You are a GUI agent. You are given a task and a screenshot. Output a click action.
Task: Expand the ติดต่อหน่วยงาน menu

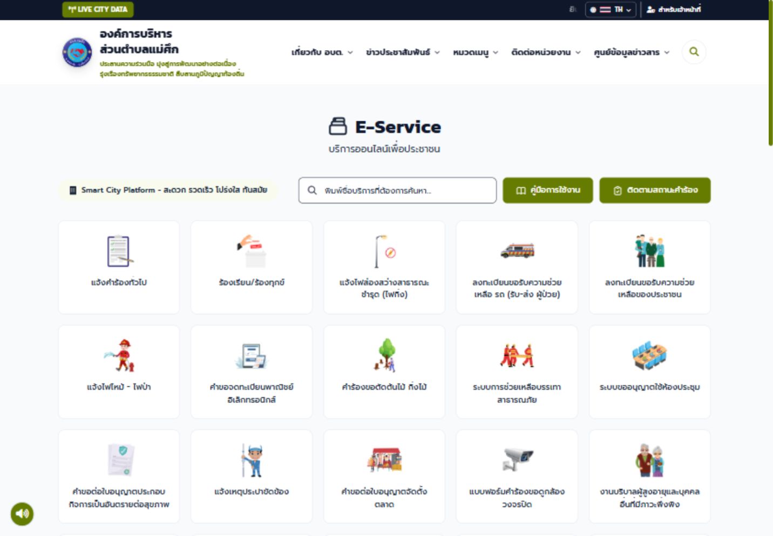point(546,52)
